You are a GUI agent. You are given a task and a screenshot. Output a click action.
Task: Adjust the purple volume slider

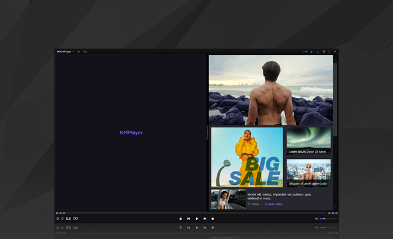tap(328, 219)
